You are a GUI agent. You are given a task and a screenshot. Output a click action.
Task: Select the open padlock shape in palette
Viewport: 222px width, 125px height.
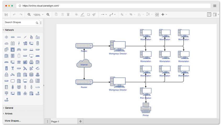click(x=31, y=81)
